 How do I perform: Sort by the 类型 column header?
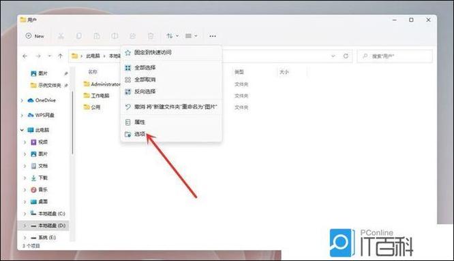(x=239, y=72)
